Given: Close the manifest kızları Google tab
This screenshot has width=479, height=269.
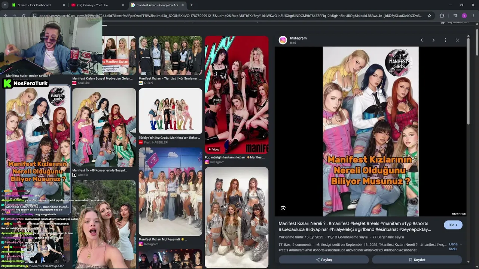Looking at the screenshot, I should [183, 5].
